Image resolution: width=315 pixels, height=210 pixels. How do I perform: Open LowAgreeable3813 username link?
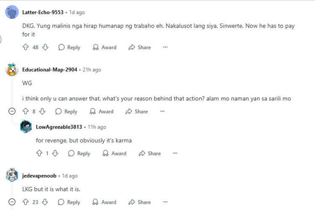tap(59, 127)
